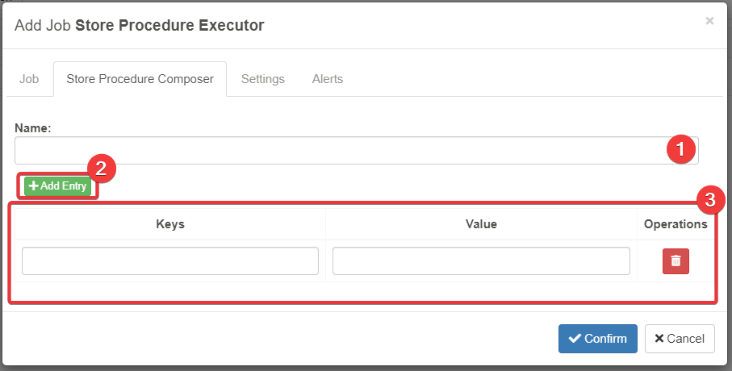This screenshot has width=732, height=371.
Task: Click the red number 3 marker
Action: pyautogui.click(x=710, y=200)
